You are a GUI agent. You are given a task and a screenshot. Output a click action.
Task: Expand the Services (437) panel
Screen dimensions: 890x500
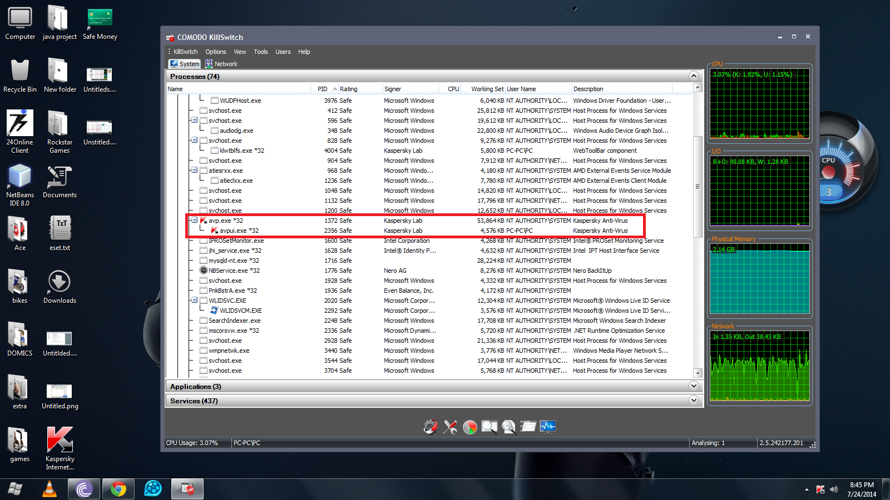click(694, 401)
